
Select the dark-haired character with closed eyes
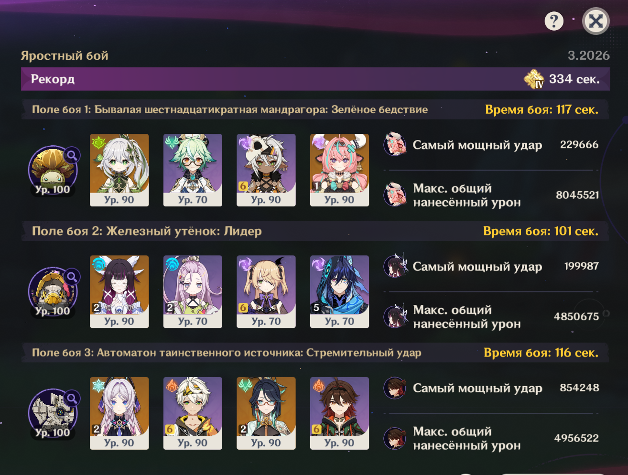(x=119, y=291)
